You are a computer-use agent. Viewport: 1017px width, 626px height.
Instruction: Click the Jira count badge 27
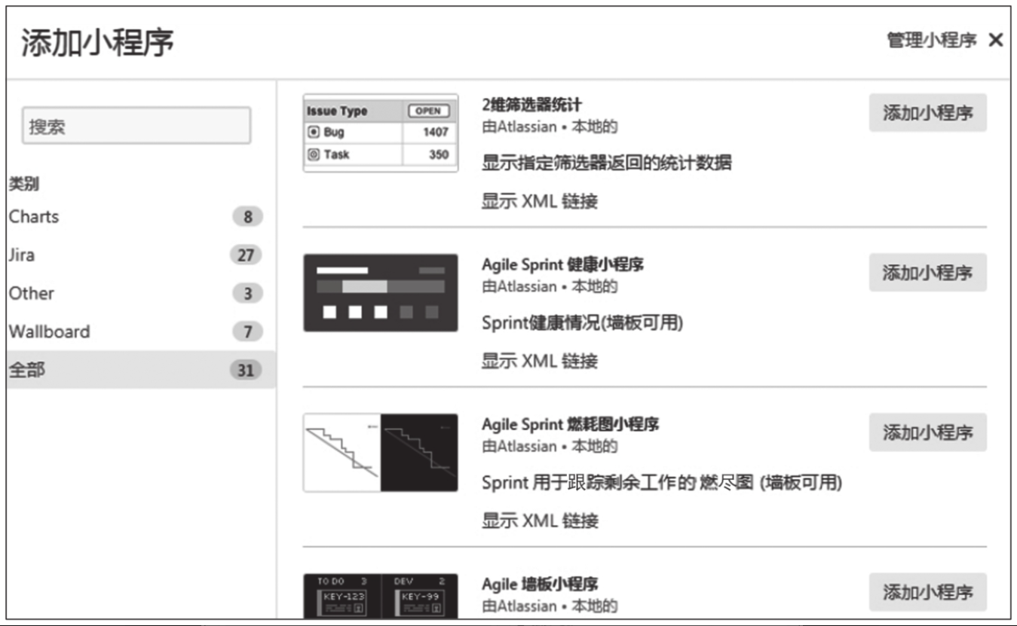tap(246, 255)
